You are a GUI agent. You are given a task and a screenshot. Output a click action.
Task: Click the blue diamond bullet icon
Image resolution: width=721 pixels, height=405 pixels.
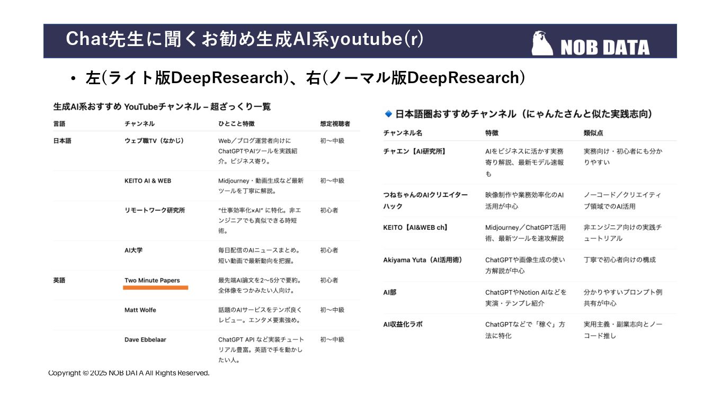[388, 114]
